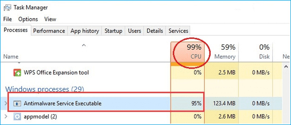Open the Options menu
The image size is (291, 125).
click(x=28, y=19)
